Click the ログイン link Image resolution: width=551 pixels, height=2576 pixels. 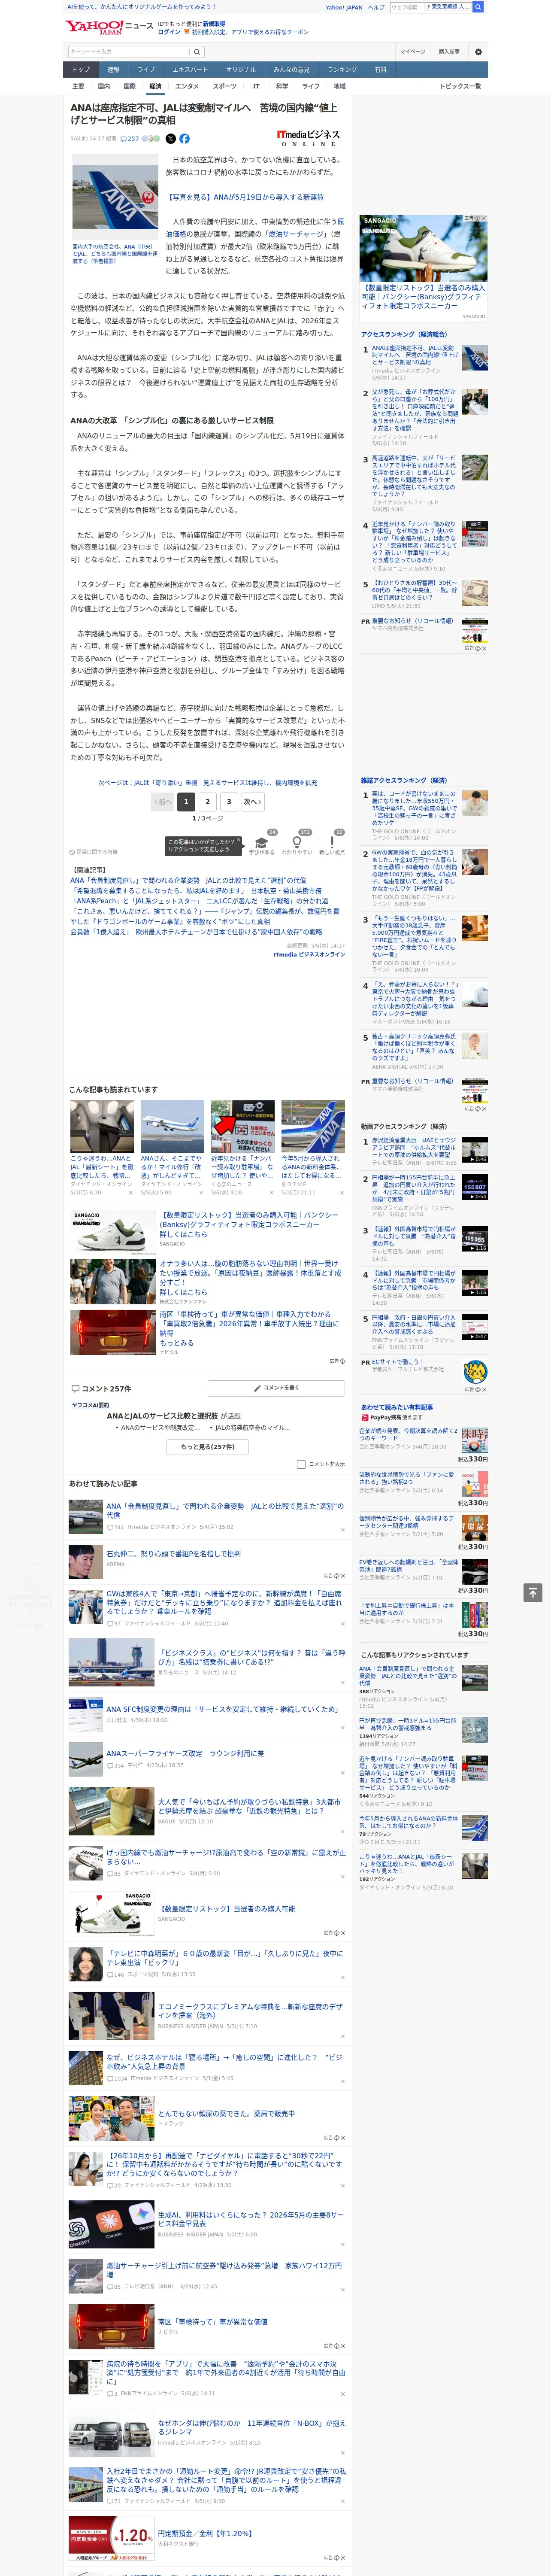tap(169, 32)
